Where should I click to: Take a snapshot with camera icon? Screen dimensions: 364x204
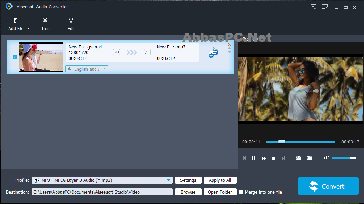pos(298,158)
